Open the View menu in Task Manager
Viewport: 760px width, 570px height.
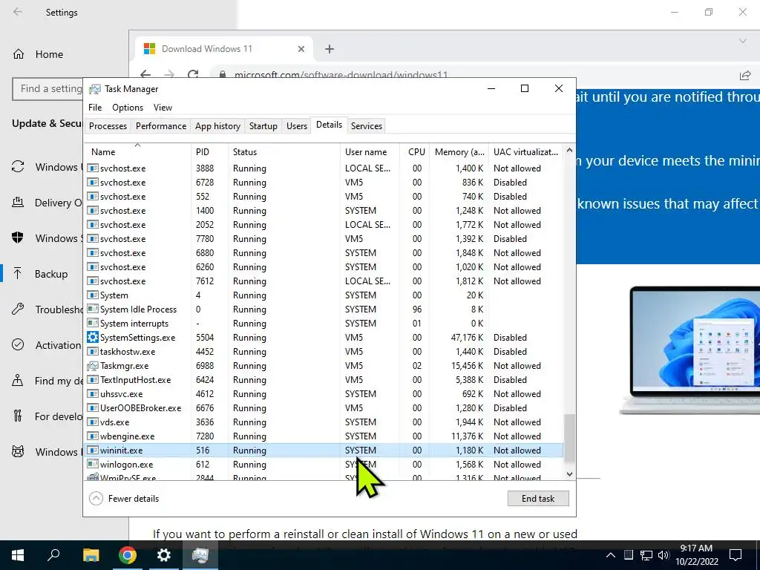coord(163,107)
